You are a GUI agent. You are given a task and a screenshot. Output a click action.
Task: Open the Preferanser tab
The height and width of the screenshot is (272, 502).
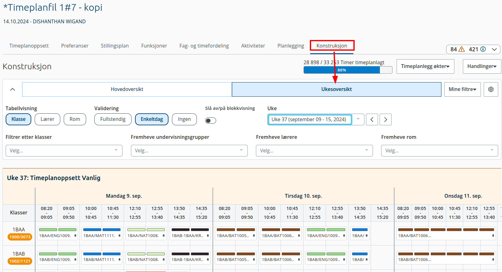(75, 46)
